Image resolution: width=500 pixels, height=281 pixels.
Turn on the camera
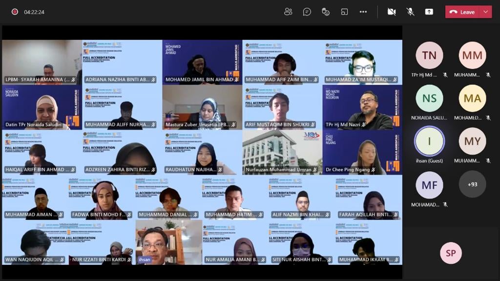[392, 12]
